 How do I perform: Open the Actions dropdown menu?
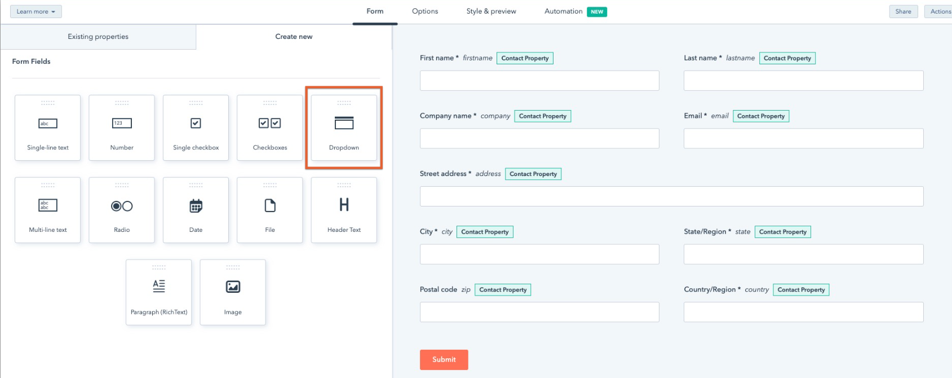pos(940,12)
